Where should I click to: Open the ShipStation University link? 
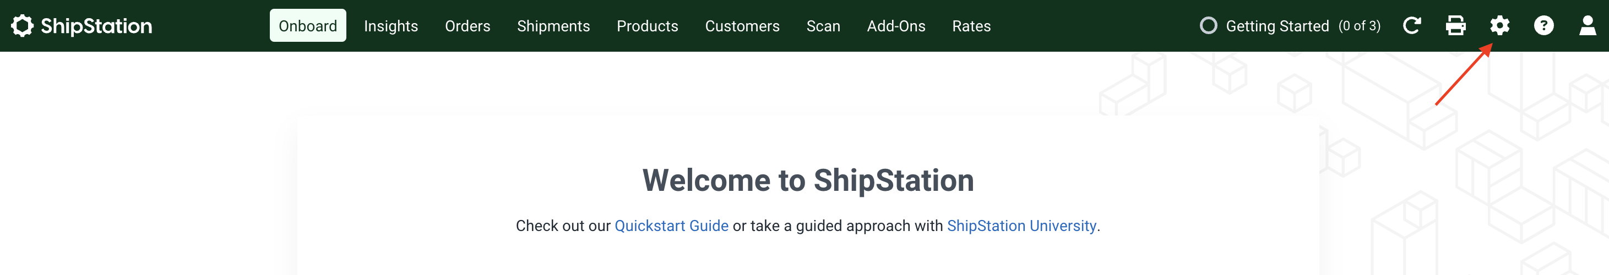[x=1021, y=226]
